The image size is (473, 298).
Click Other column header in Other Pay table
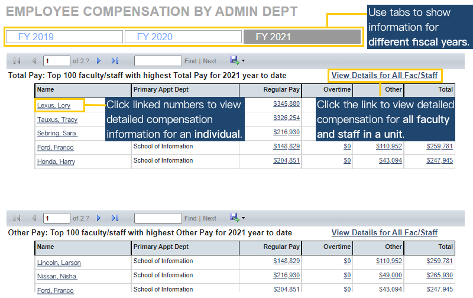(378, 247)
